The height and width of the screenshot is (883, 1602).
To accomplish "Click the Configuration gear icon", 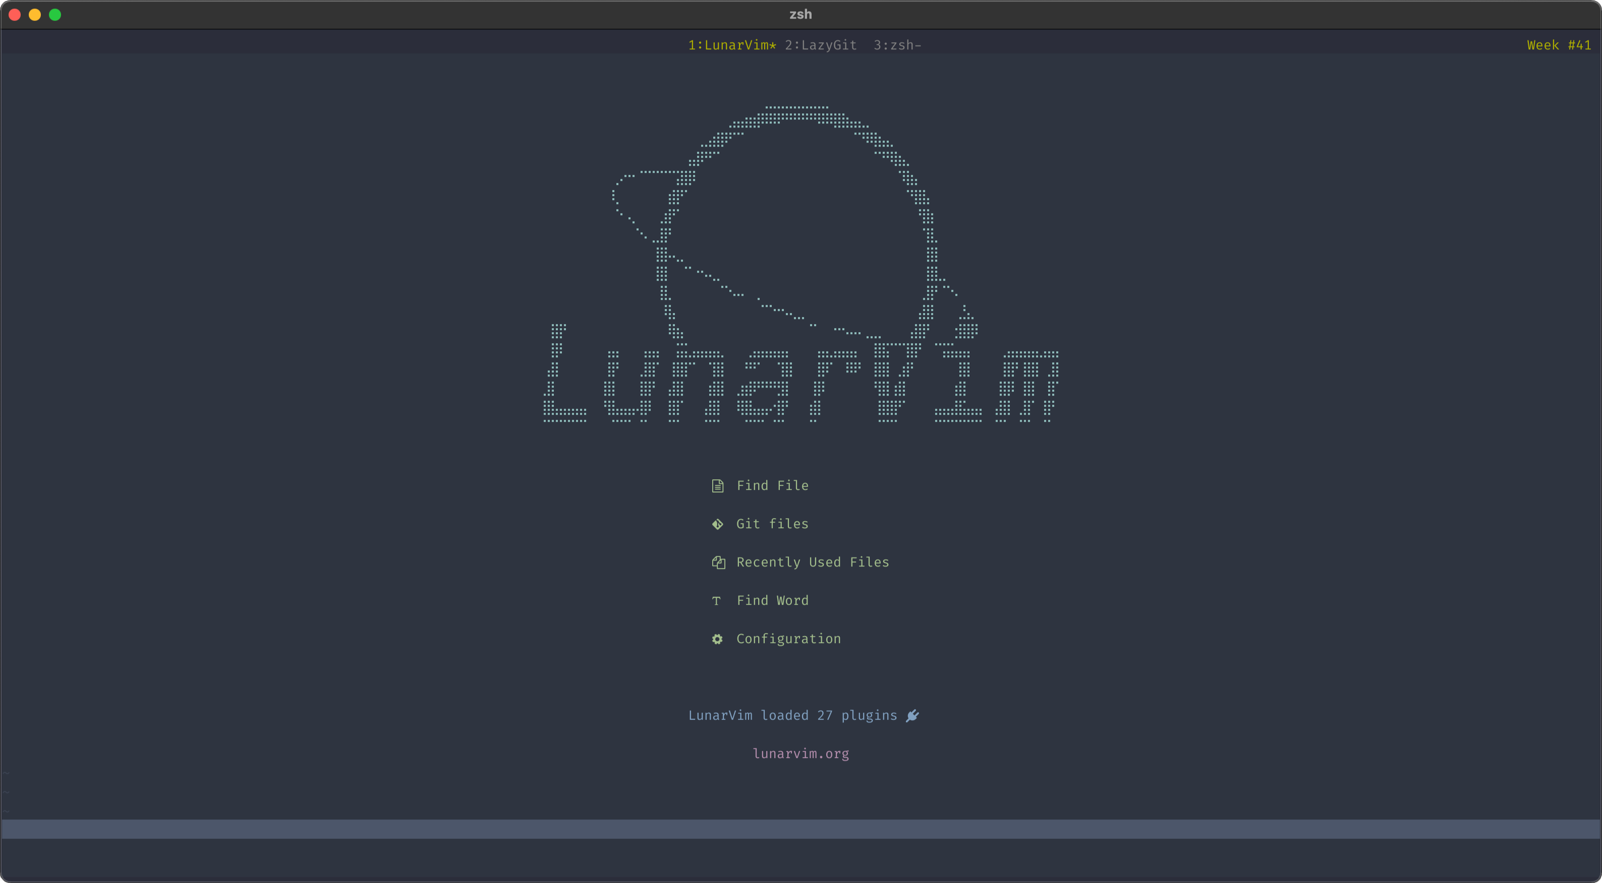I will pyautogui.click(x=717, y=640).
